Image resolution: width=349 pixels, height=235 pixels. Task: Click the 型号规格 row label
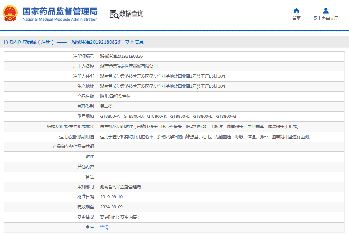85,116
